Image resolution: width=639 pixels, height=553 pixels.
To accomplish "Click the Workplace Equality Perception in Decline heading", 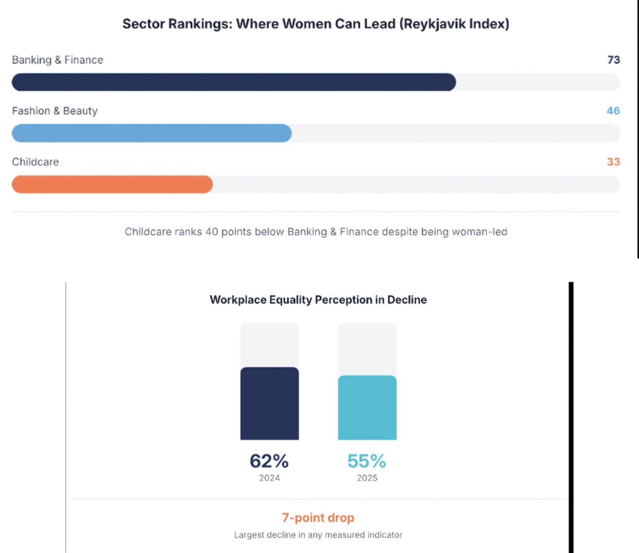I will (318, 300).
